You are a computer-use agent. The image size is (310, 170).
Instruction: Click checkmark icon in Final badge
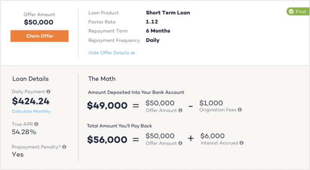291,12
